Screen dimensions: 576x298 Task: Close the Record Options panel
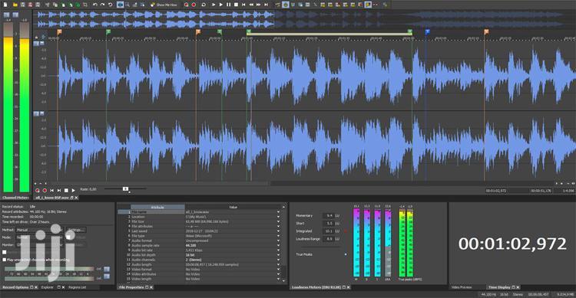click(x=36, y=287)
